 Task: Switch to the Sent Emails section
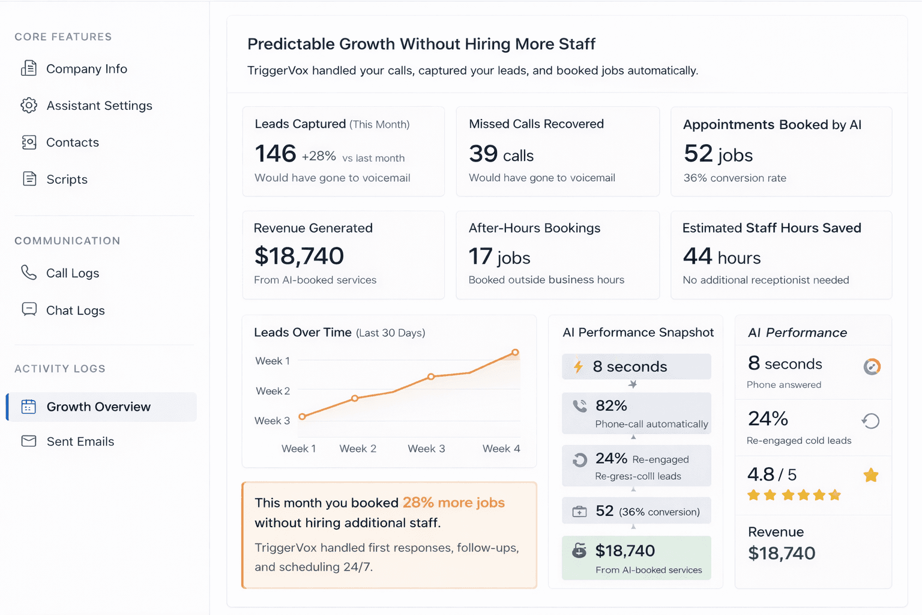tap(80, 441)
